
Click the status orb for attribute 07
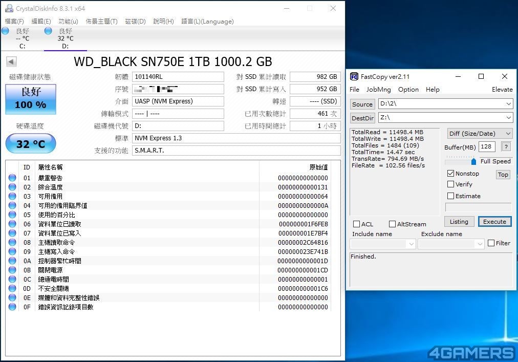pos(12,233)
